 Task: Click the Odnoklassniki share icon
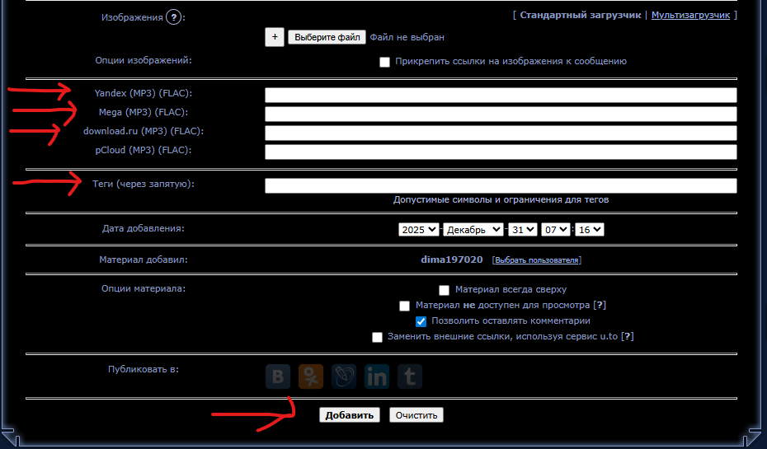(311, 377)
